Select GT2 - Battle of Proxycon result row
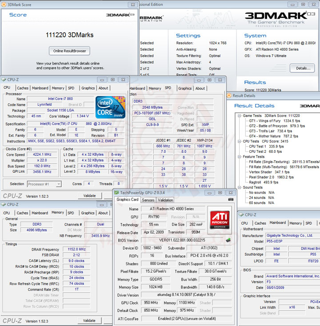Viewport: 320px width, 326px height. (x=277, y=126)
